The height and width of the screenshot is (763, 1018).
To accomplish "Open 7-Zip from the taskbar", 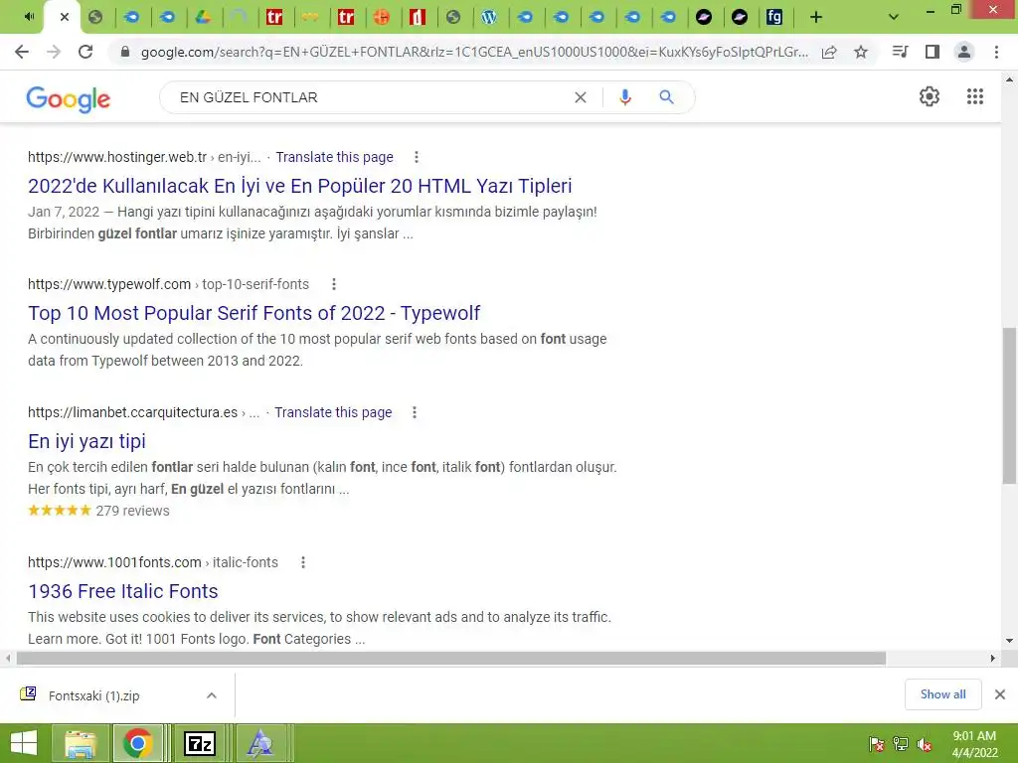I will coord(199,743).
